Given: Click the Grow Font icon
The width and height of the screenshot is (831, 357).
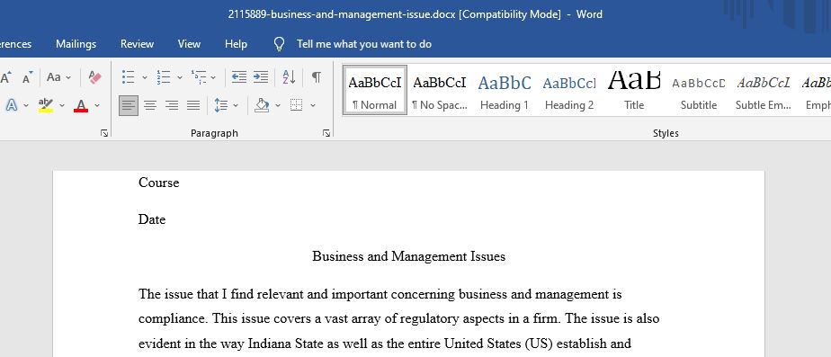Looking at the screenshot, I should tap(6, 77).
